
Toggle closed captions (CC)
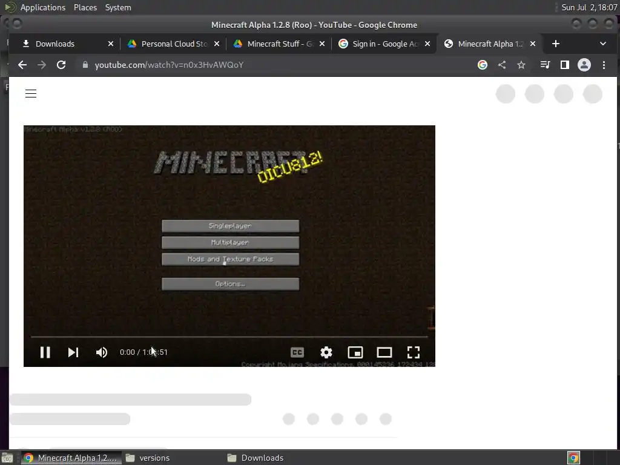[297, 352]
